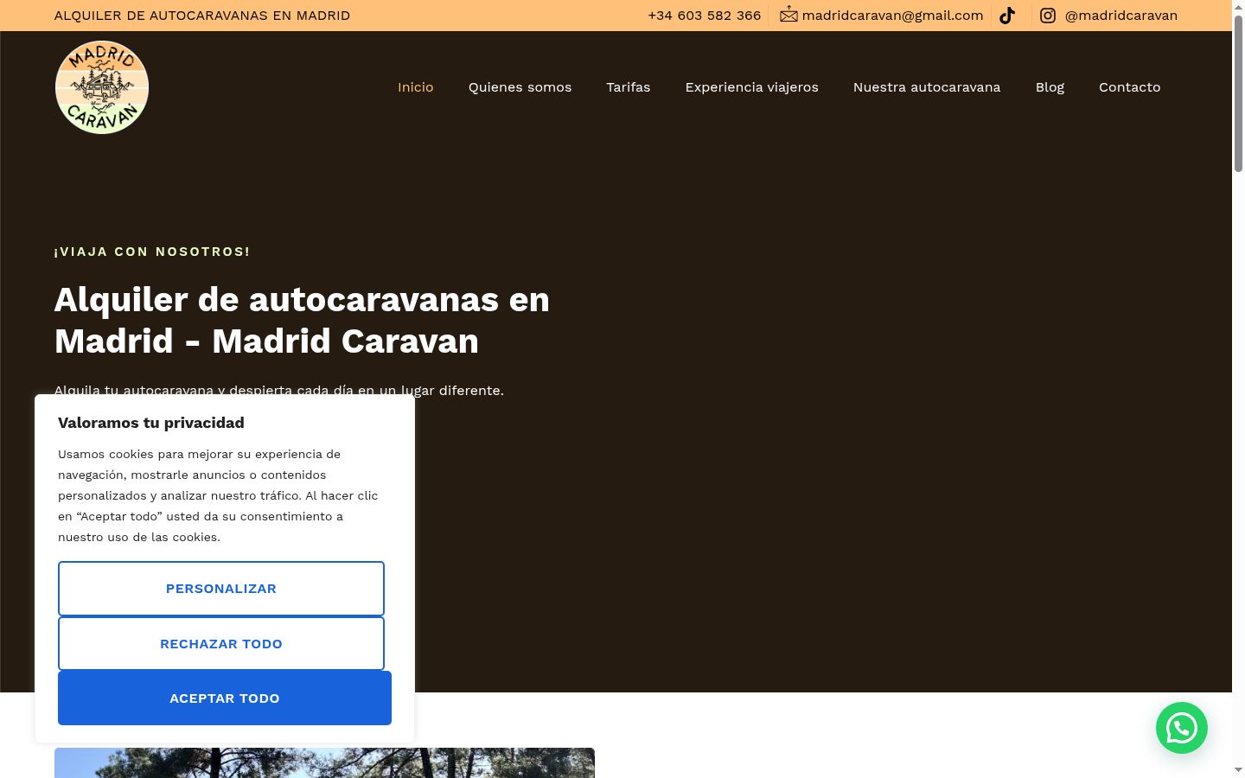Image resolution: width=1245 pixels, height=778 pixels.
Task: Open the TikTok icon link
Action: 1007,16
